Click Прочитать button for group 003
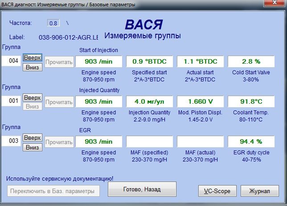The width and height of the screenshot is (287, 206). (x=59, y=142)
